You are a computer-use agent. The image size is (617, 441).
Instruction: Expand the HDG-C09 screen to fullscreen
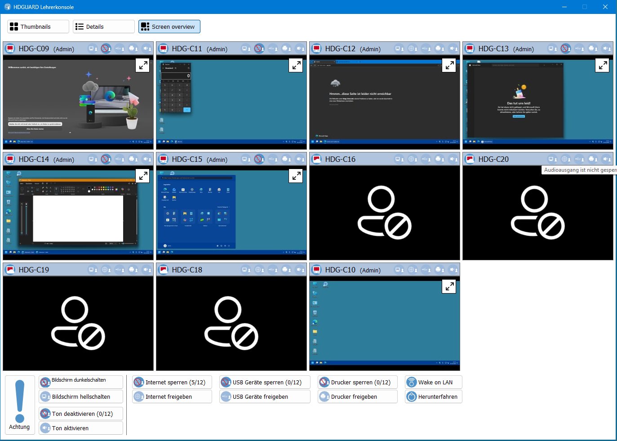coord(143,66)
